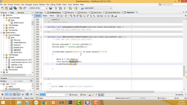Viewport: 187px width, 105px height.
Task: Switch to the Files panel tab
Action: pyautogui.click(x=12, y=13)
